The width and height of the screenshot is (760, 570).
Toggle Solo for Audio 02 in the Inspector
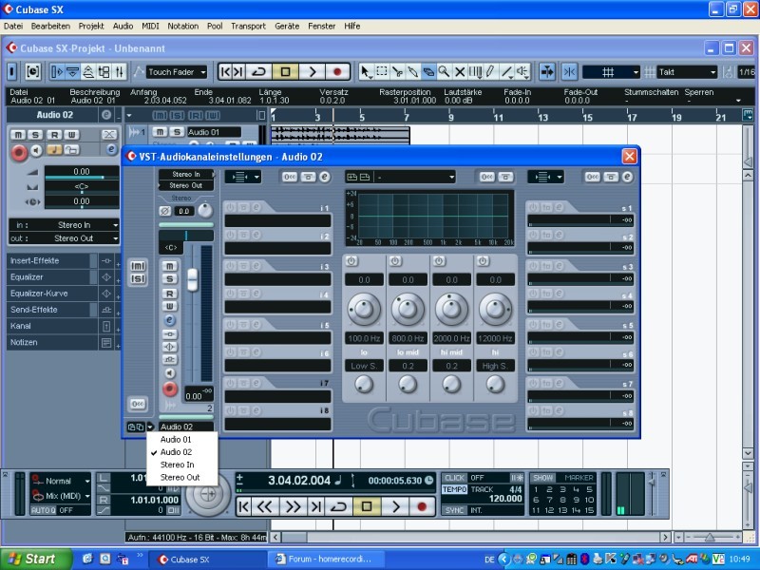click(x=35, y=135)
